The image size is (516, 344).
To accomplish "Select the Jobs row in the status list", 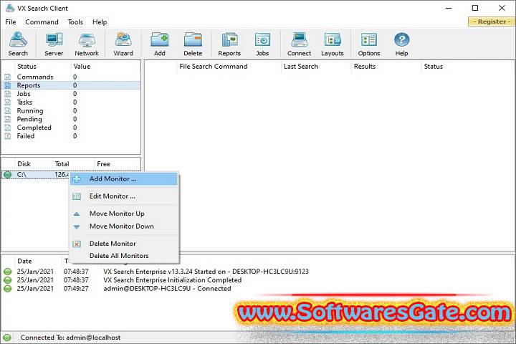I will tap(71, 94).
